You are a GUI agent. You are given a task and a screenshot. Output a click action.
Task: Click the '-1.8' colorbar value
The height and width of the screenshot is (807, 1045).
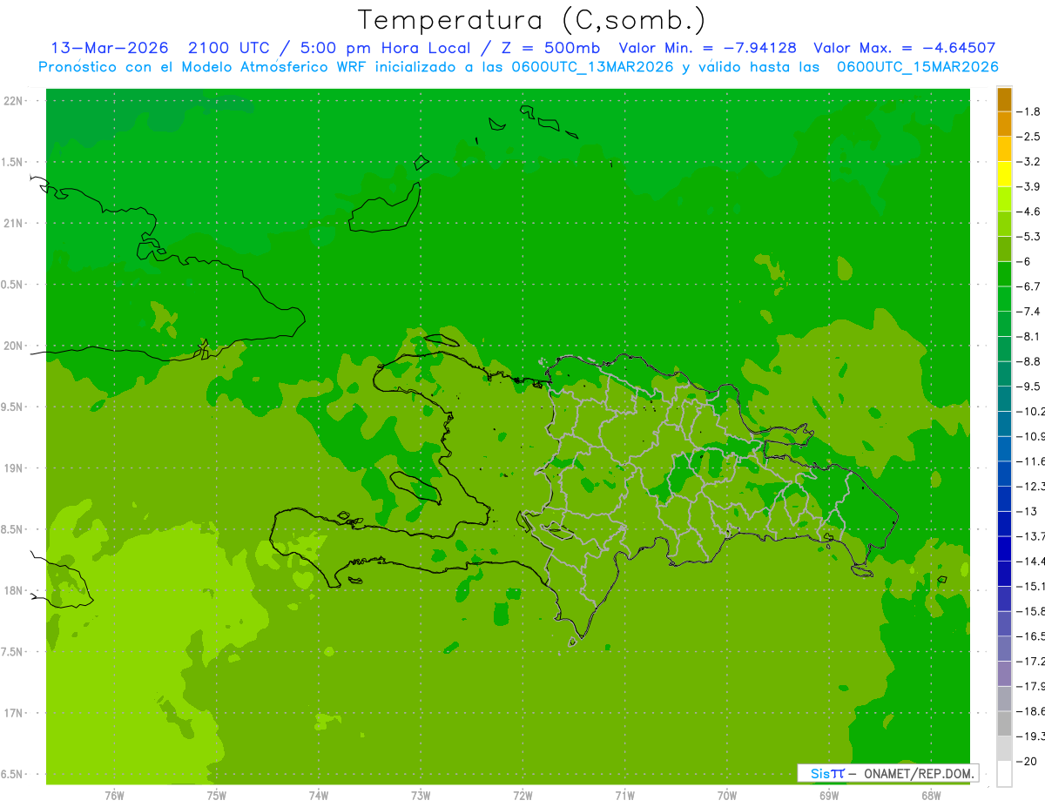point(1028,111)
